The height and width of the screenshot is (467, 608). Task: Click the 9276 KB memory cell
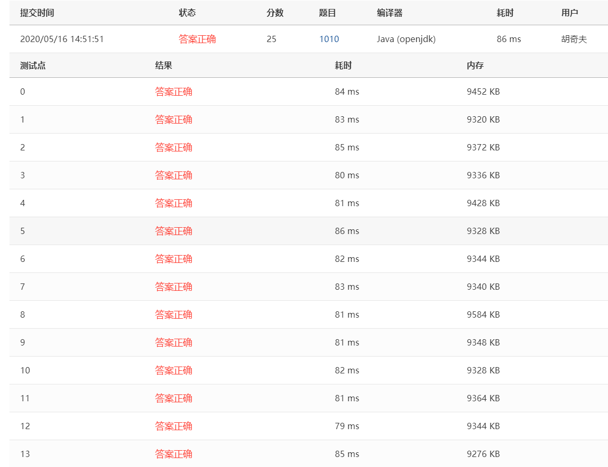tap(483, 454)
